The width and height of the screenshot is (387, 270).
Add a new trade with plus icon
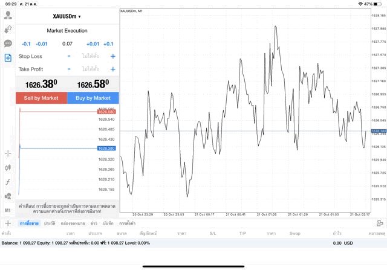[7, 223]
